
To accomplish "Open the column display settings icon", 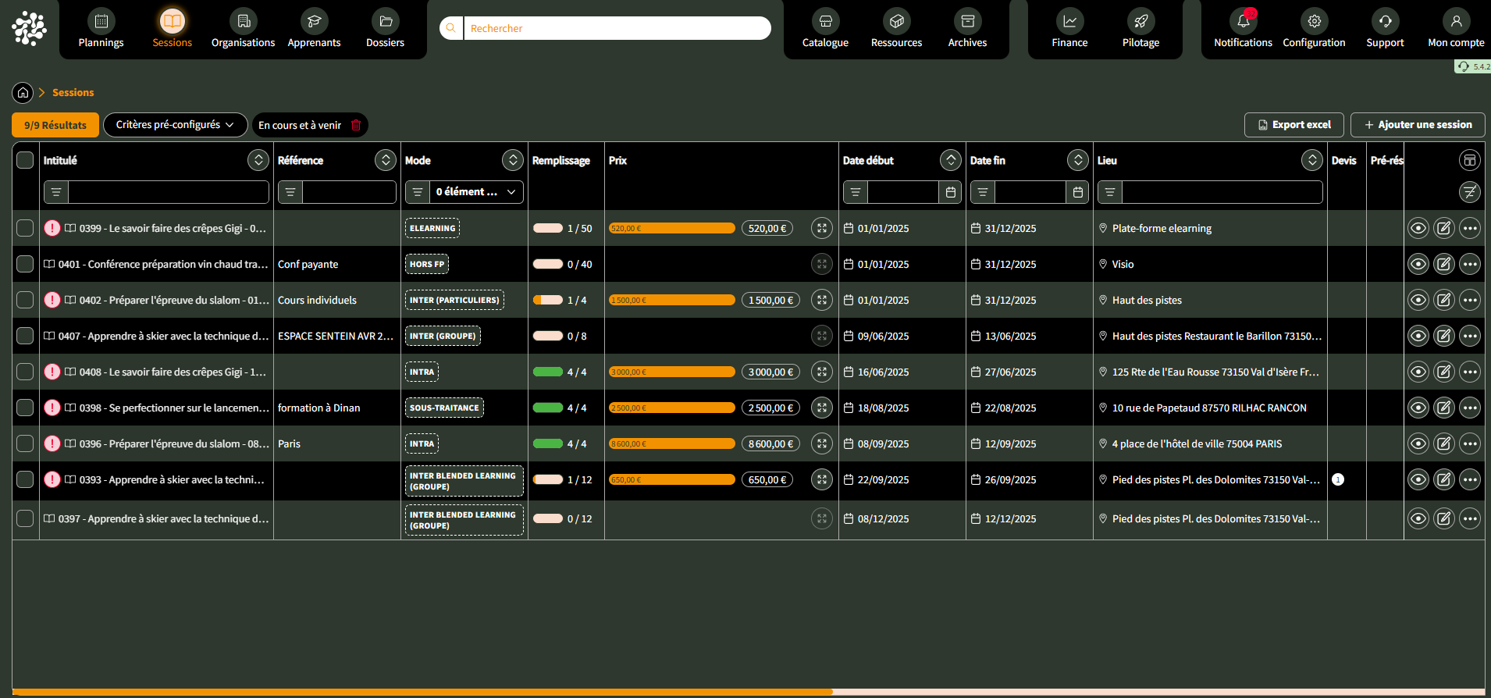I will click(x=1469, y=161).
